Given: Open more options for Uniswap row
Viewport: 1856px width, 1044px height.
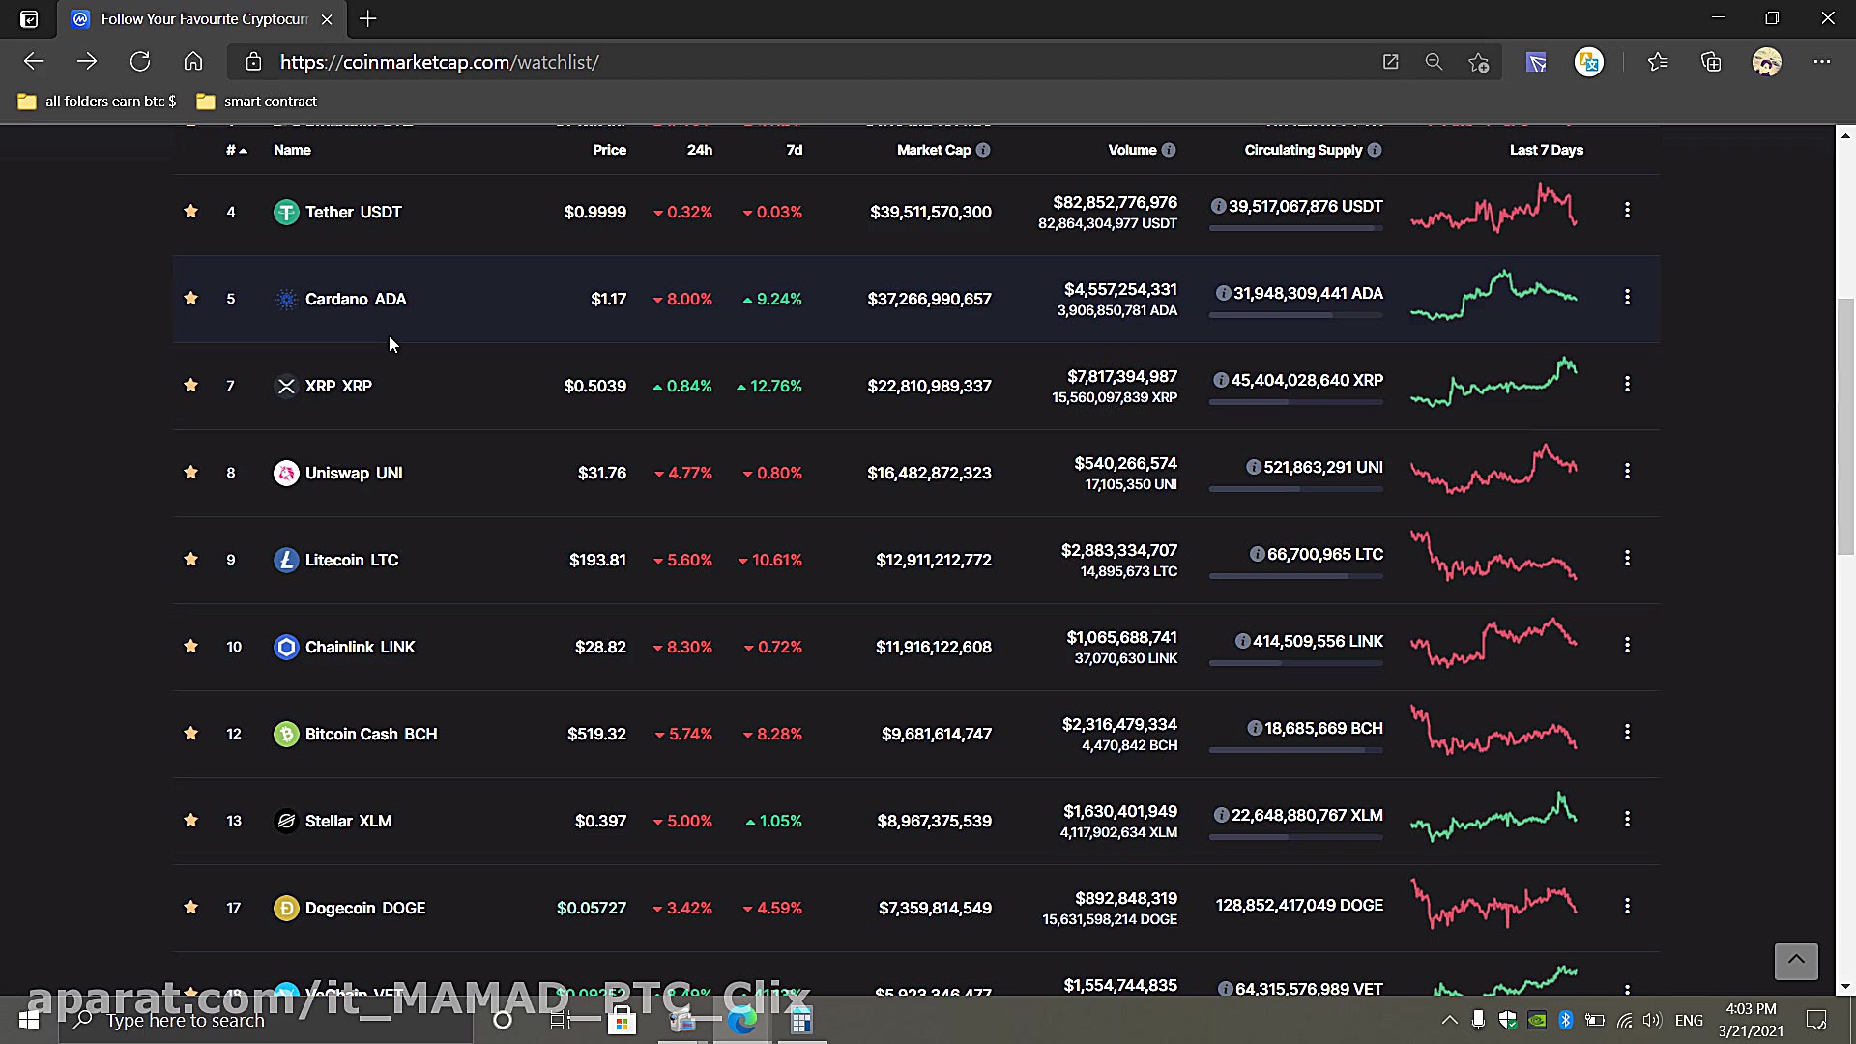Looking at the screenshot, I should pos(1627,471).
